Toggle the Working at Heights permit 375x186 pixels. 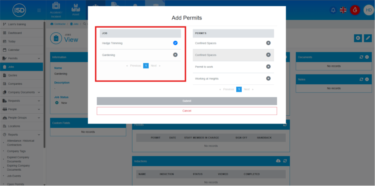click(268, 79)
